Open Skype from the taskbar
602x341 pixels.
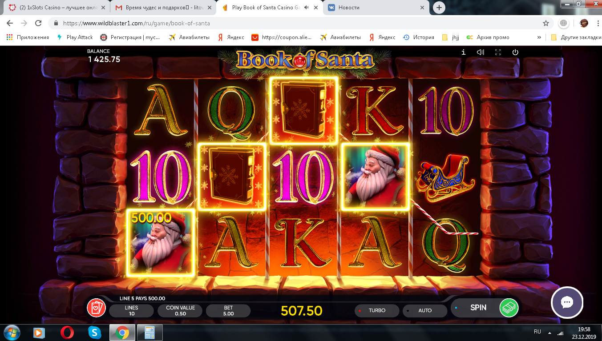(94, 332)
